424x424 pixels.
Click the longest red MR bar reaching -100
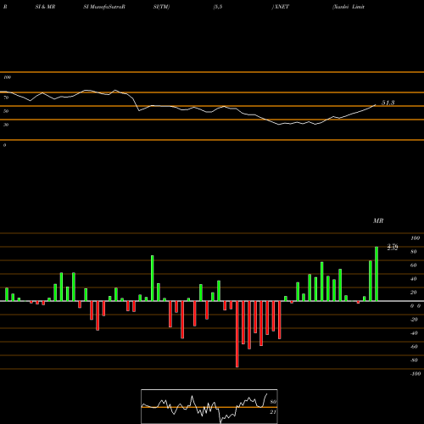(x=237, y=334)
